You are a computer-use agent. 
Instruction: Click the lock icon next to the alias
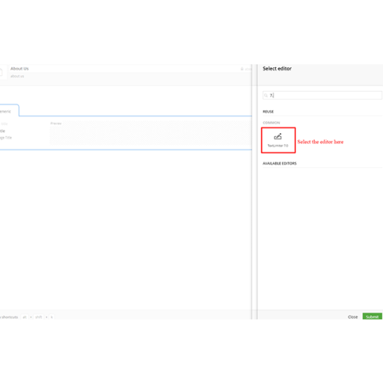click(x=242, y=69)
